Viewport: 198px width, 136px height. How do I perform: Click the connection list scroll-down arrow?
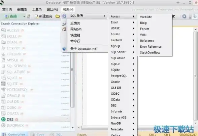click(x=73, y=128)
